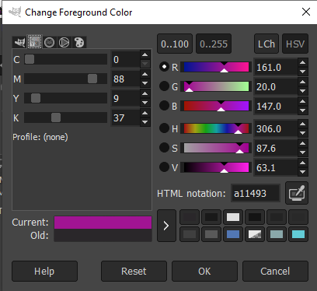Increase the Saturation value stepper
Screen dimensions: 317x291
(303, 143)
